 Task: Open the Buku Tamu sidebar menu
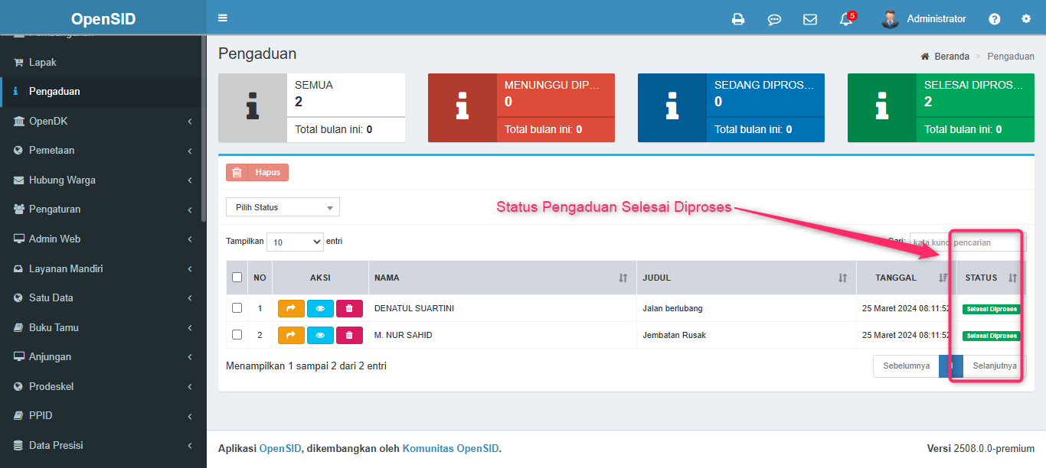[x=103, y=327]
